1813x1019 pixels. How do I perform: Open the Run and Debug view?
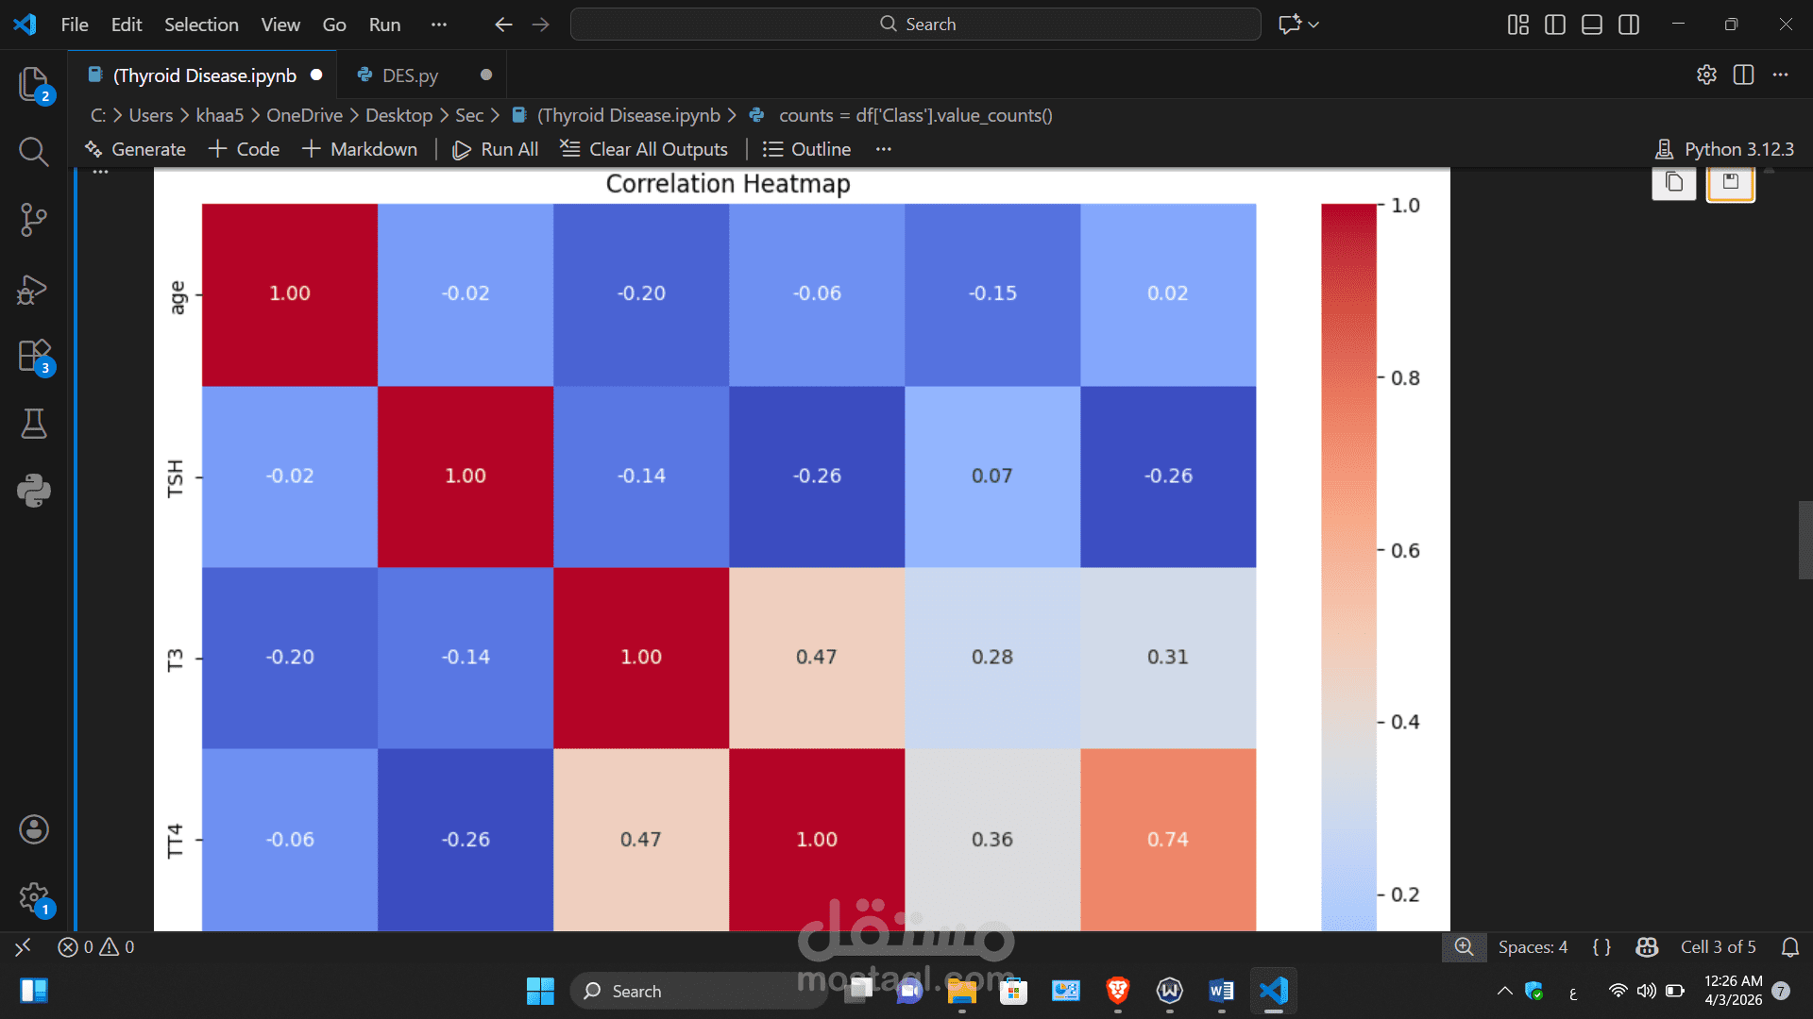[34, 289]
